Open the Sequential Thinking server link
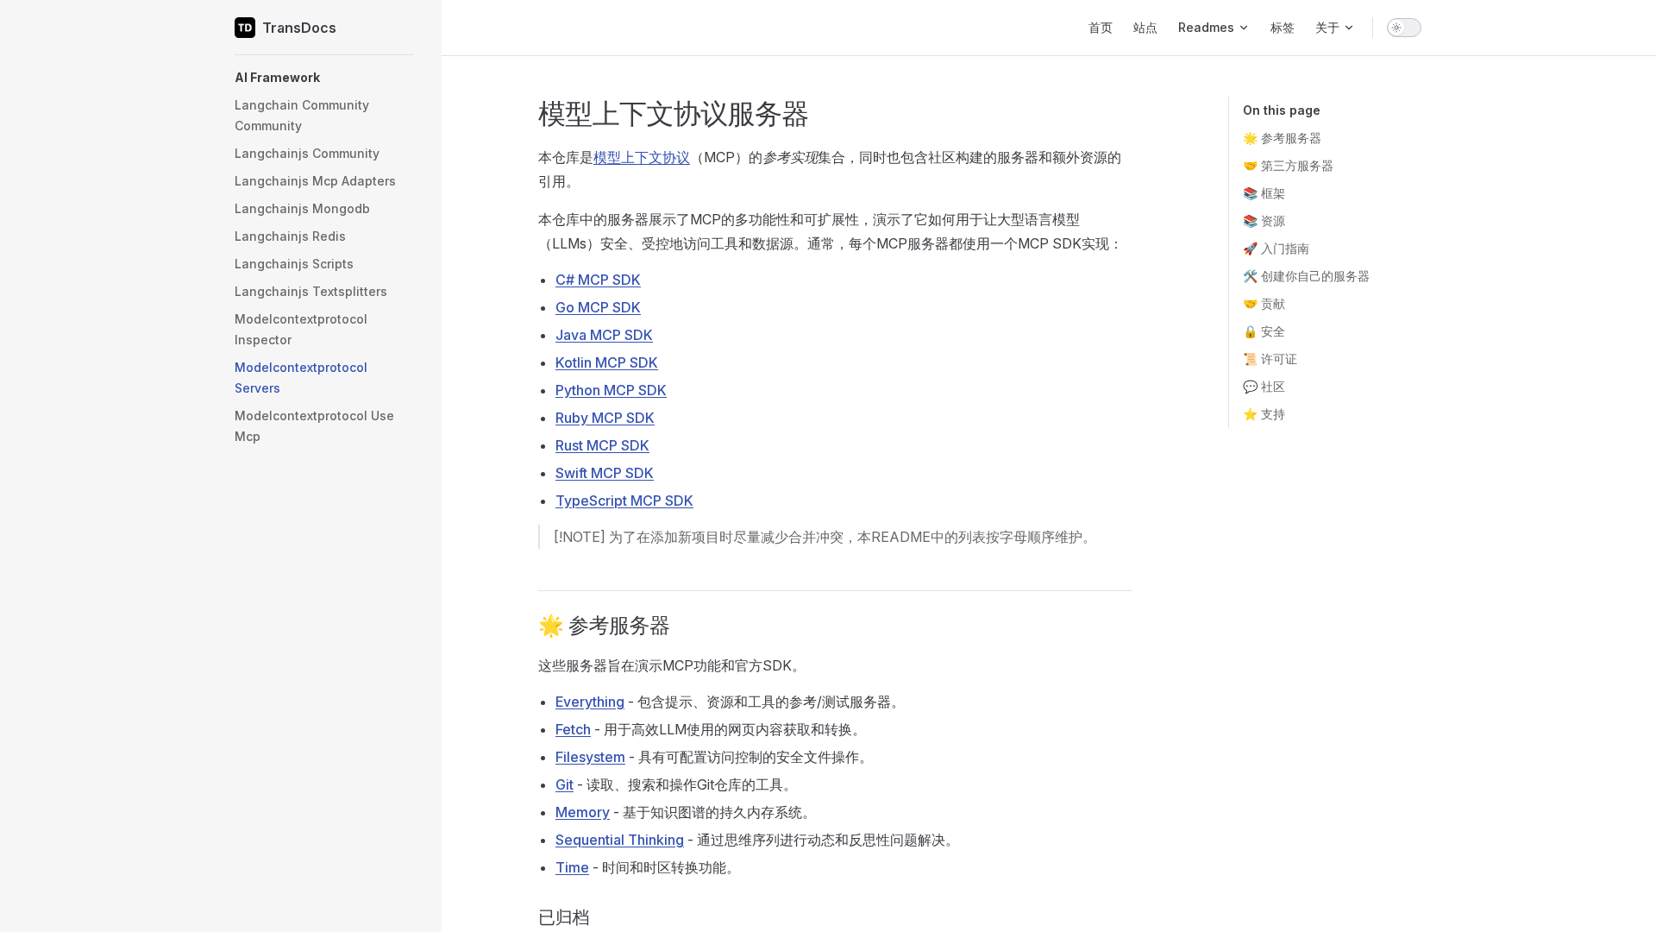Viewport: 1656px width, 932px height. [619, 840]
